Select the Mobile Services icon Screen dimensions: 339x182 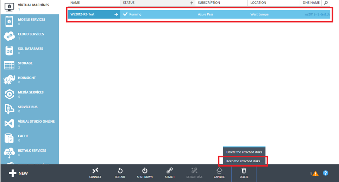[9, 21]
